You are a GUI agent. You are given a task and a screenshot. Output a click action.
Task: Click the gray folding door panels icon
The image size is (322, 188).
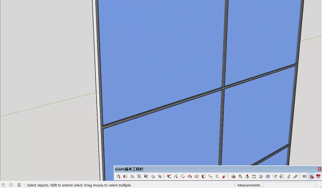(x=282, y=176)
